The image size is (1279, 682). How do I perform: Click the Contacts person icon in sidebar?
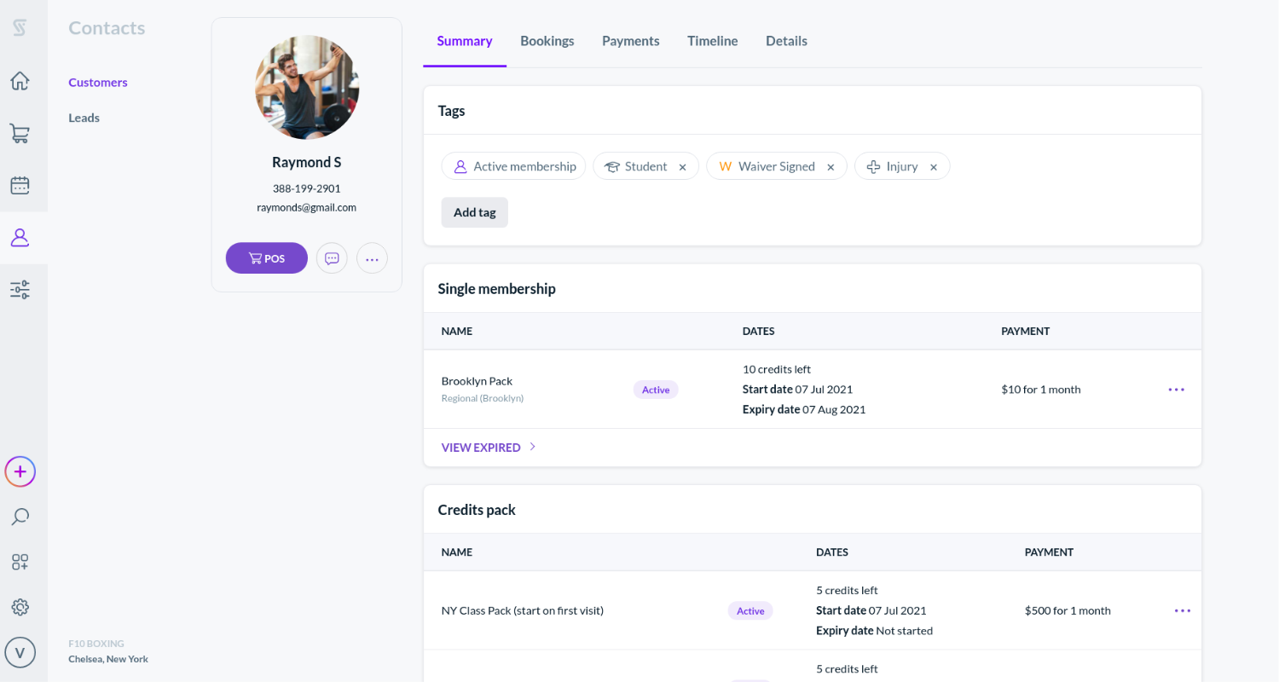(x=20, y=237)
